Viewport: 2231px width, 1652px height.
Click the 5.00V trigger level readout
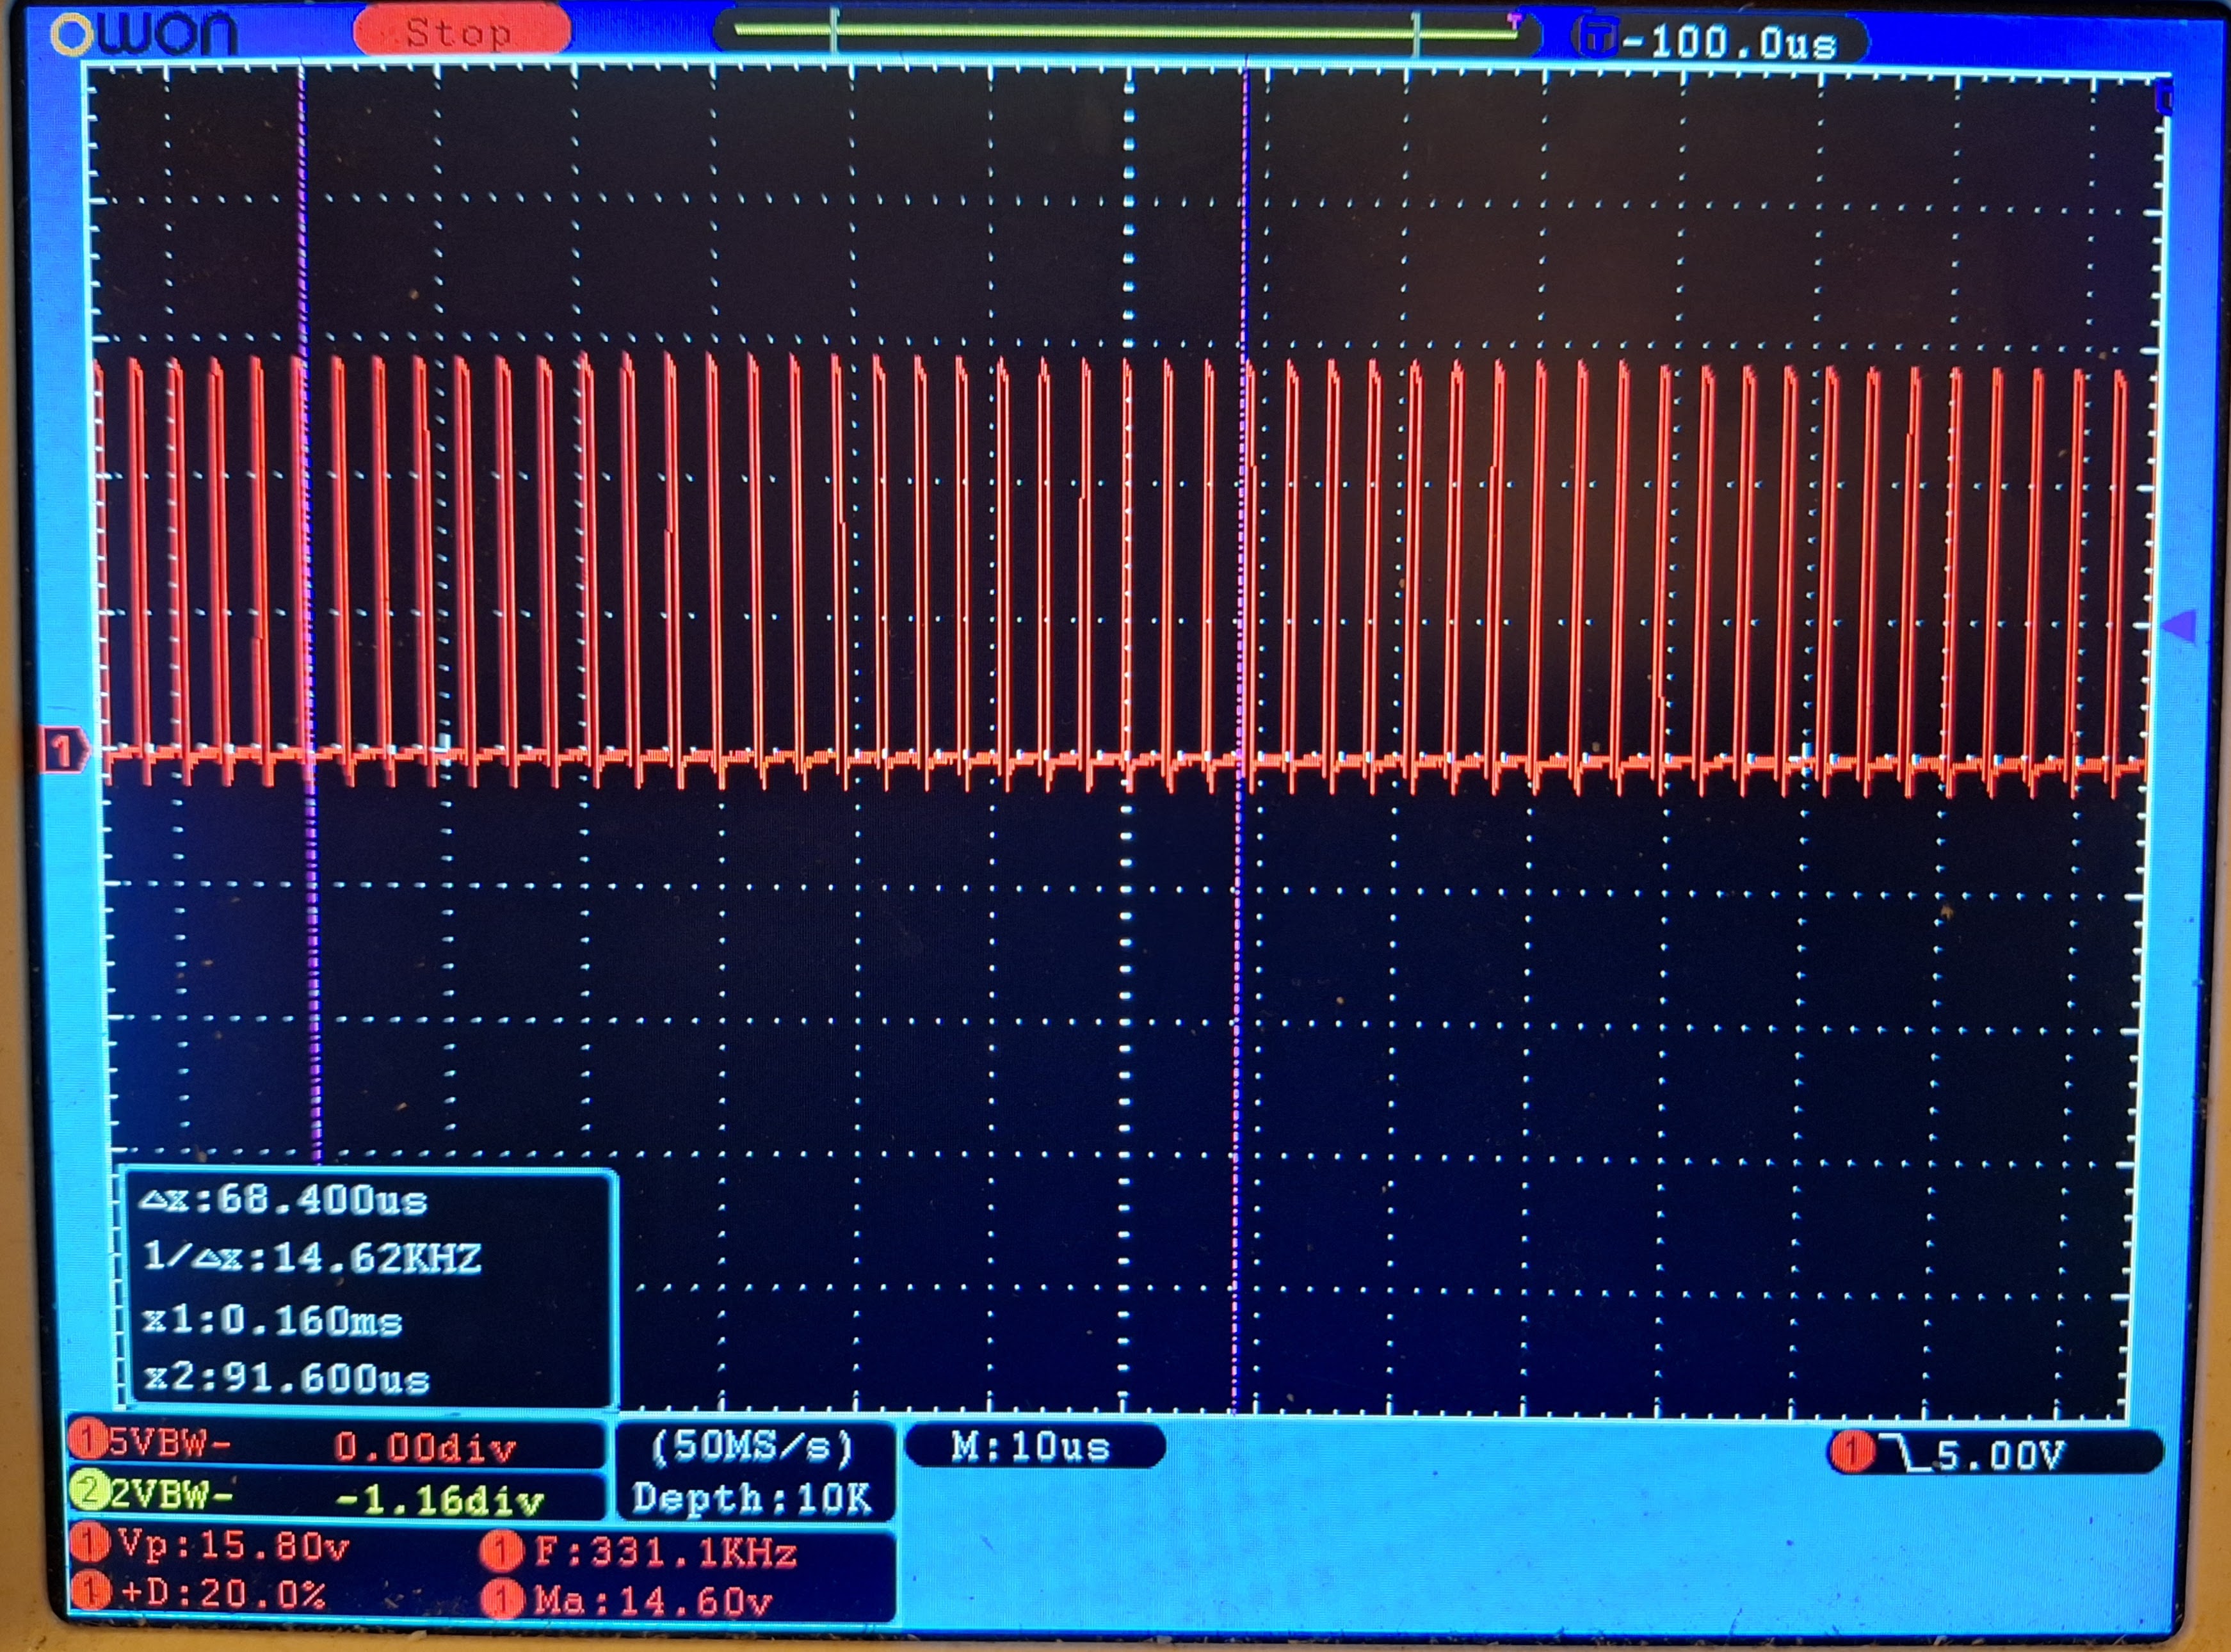click(x=2001, y=1456)
